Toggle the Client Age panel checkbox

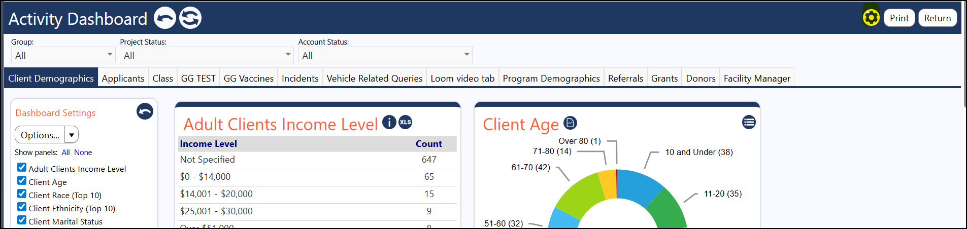pos(22,180)
